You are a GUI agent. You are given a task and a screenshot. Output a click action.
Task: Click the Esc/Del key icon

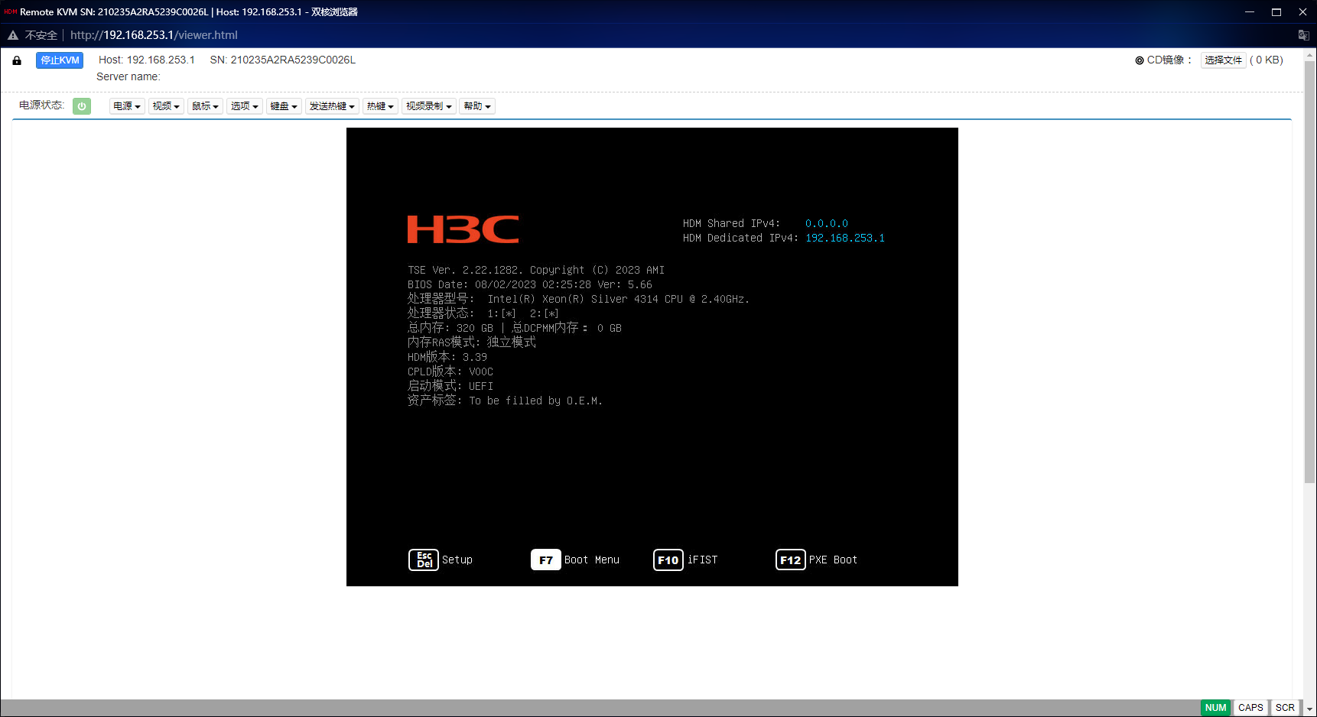pyautogui.click(x=424, y=560)
